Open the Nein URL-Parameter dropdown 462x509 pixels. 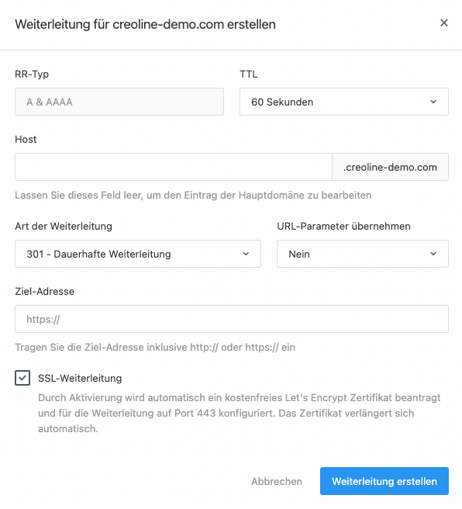coord(363,254)
